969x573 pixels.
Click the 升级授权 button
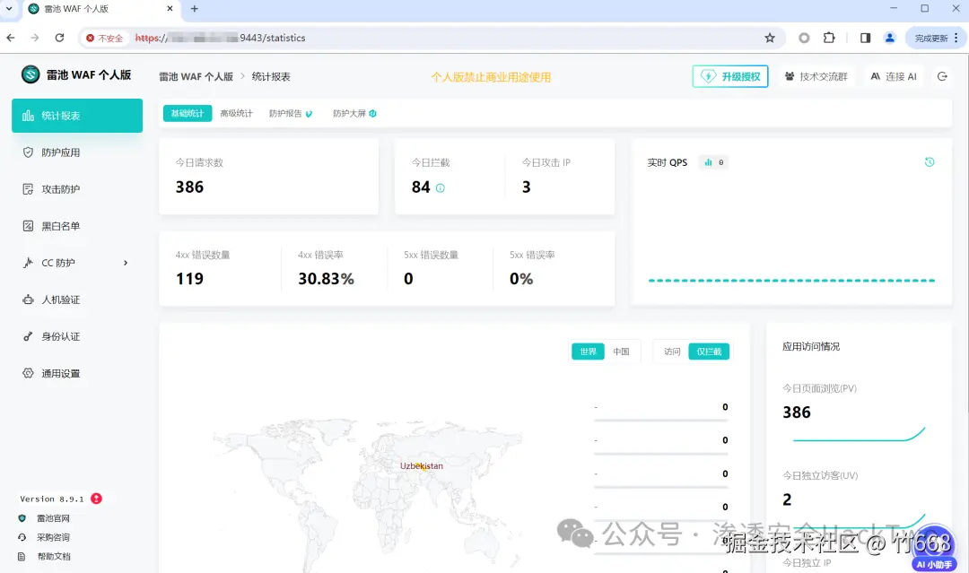731,76
